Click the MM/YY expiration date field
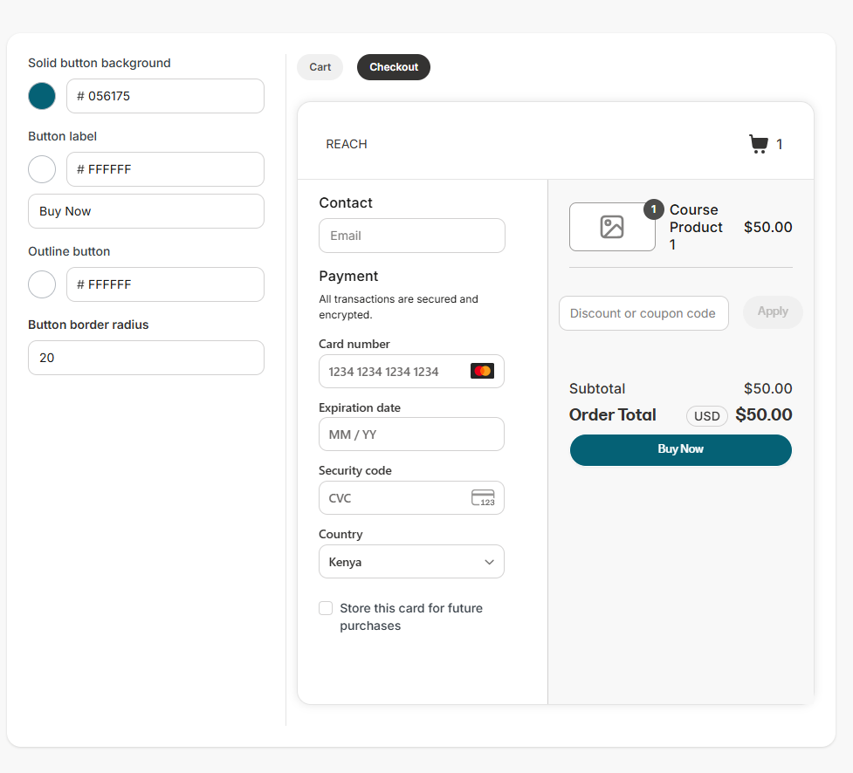Screen dimensions: 853x773 410,434
